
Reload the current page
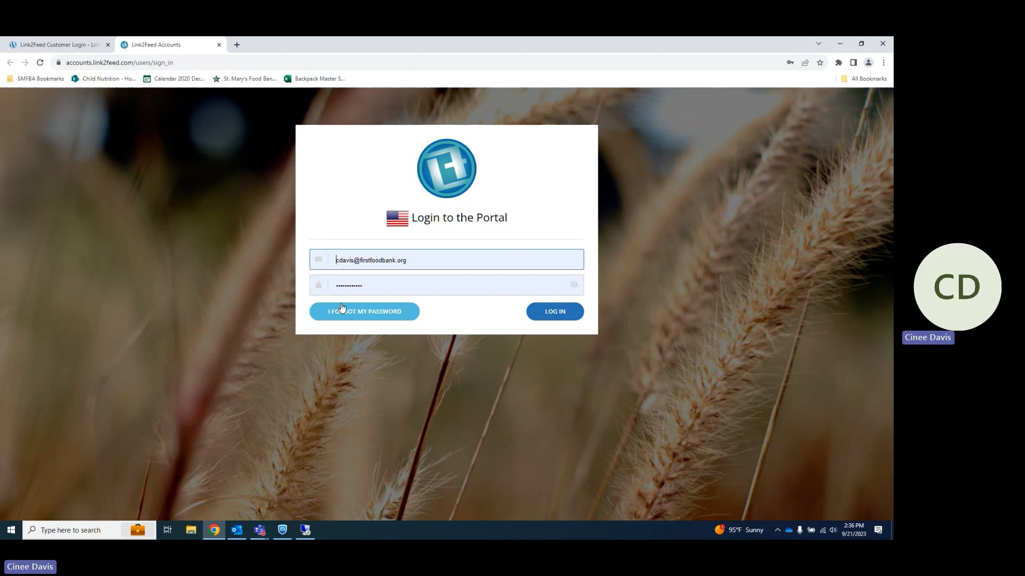pyautogui.click(x=40, y=62)
